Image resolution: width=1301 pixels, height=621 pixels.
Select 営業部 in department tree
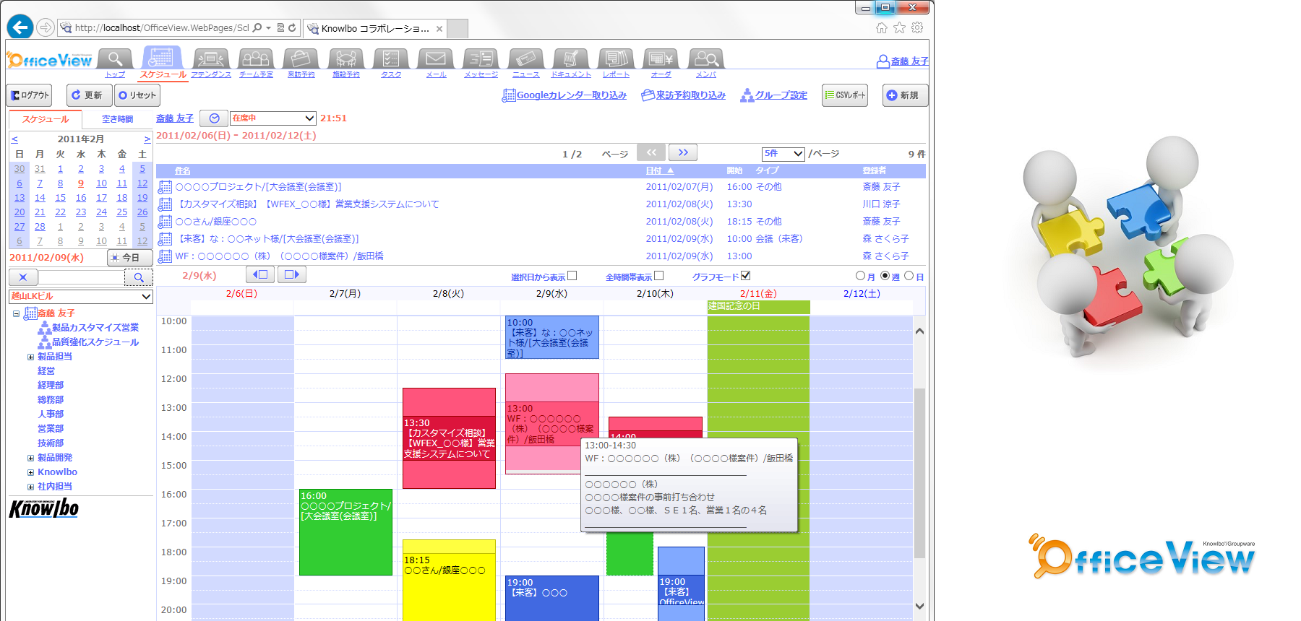coord(51,429)
